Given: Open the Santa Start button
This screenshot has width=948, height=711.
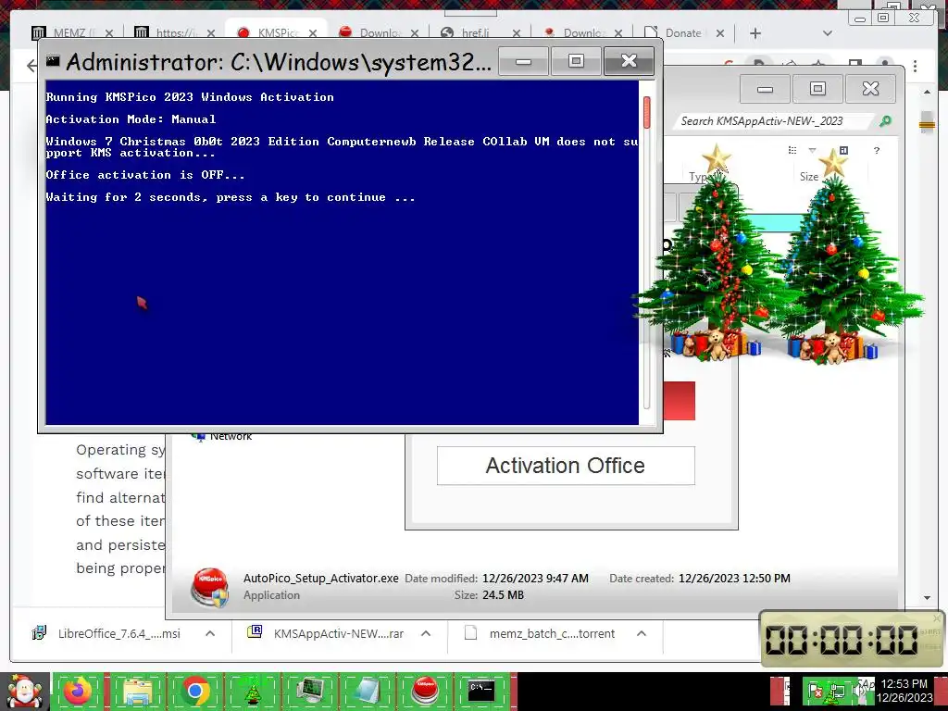Looking at the screenshot, I should [x=24, y=692].
